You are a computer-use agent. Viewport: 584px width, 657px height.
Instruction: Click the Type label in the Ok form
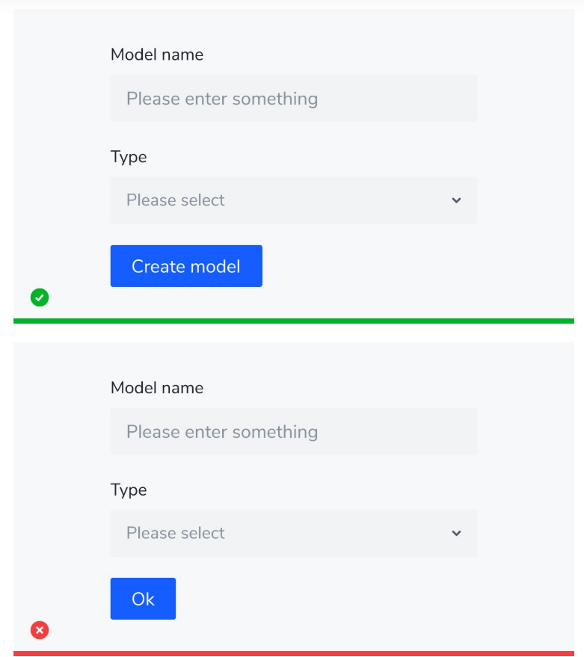(x=129, y=490)
